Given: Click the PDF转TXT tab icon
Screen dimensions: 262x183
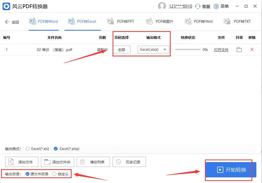Looking at the screenshot, I should [x=227, y=21].
